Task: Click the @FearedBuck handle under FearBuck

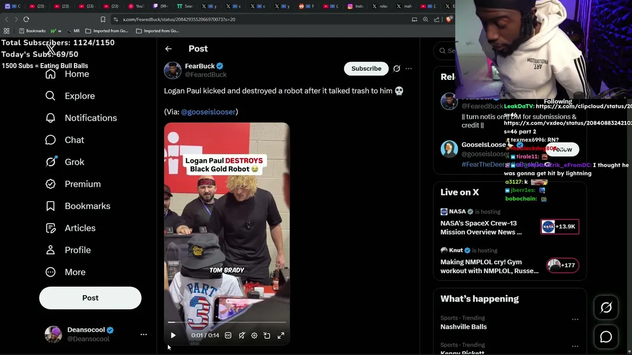Action: point(206,75)
